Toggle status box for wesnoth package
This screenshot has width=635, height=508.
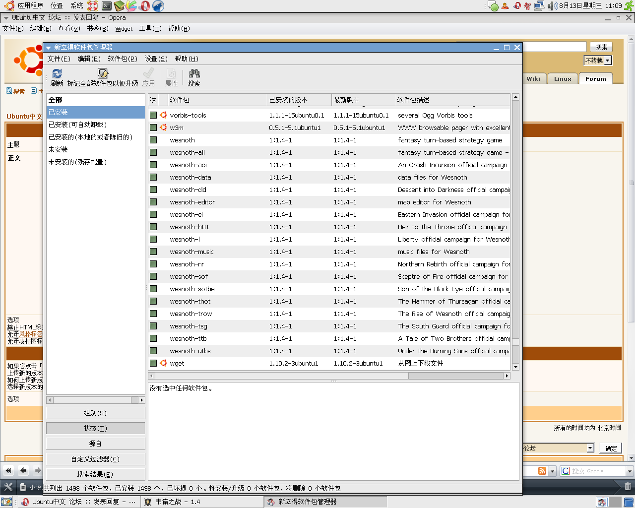click(153, 140)
